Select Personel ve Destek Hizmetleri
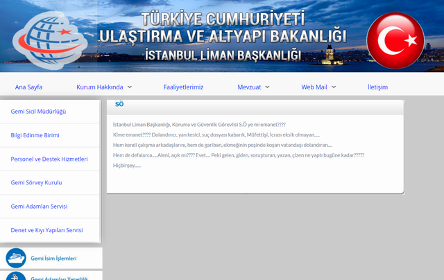This screenshot has width=444, height=280. point(49,159)
